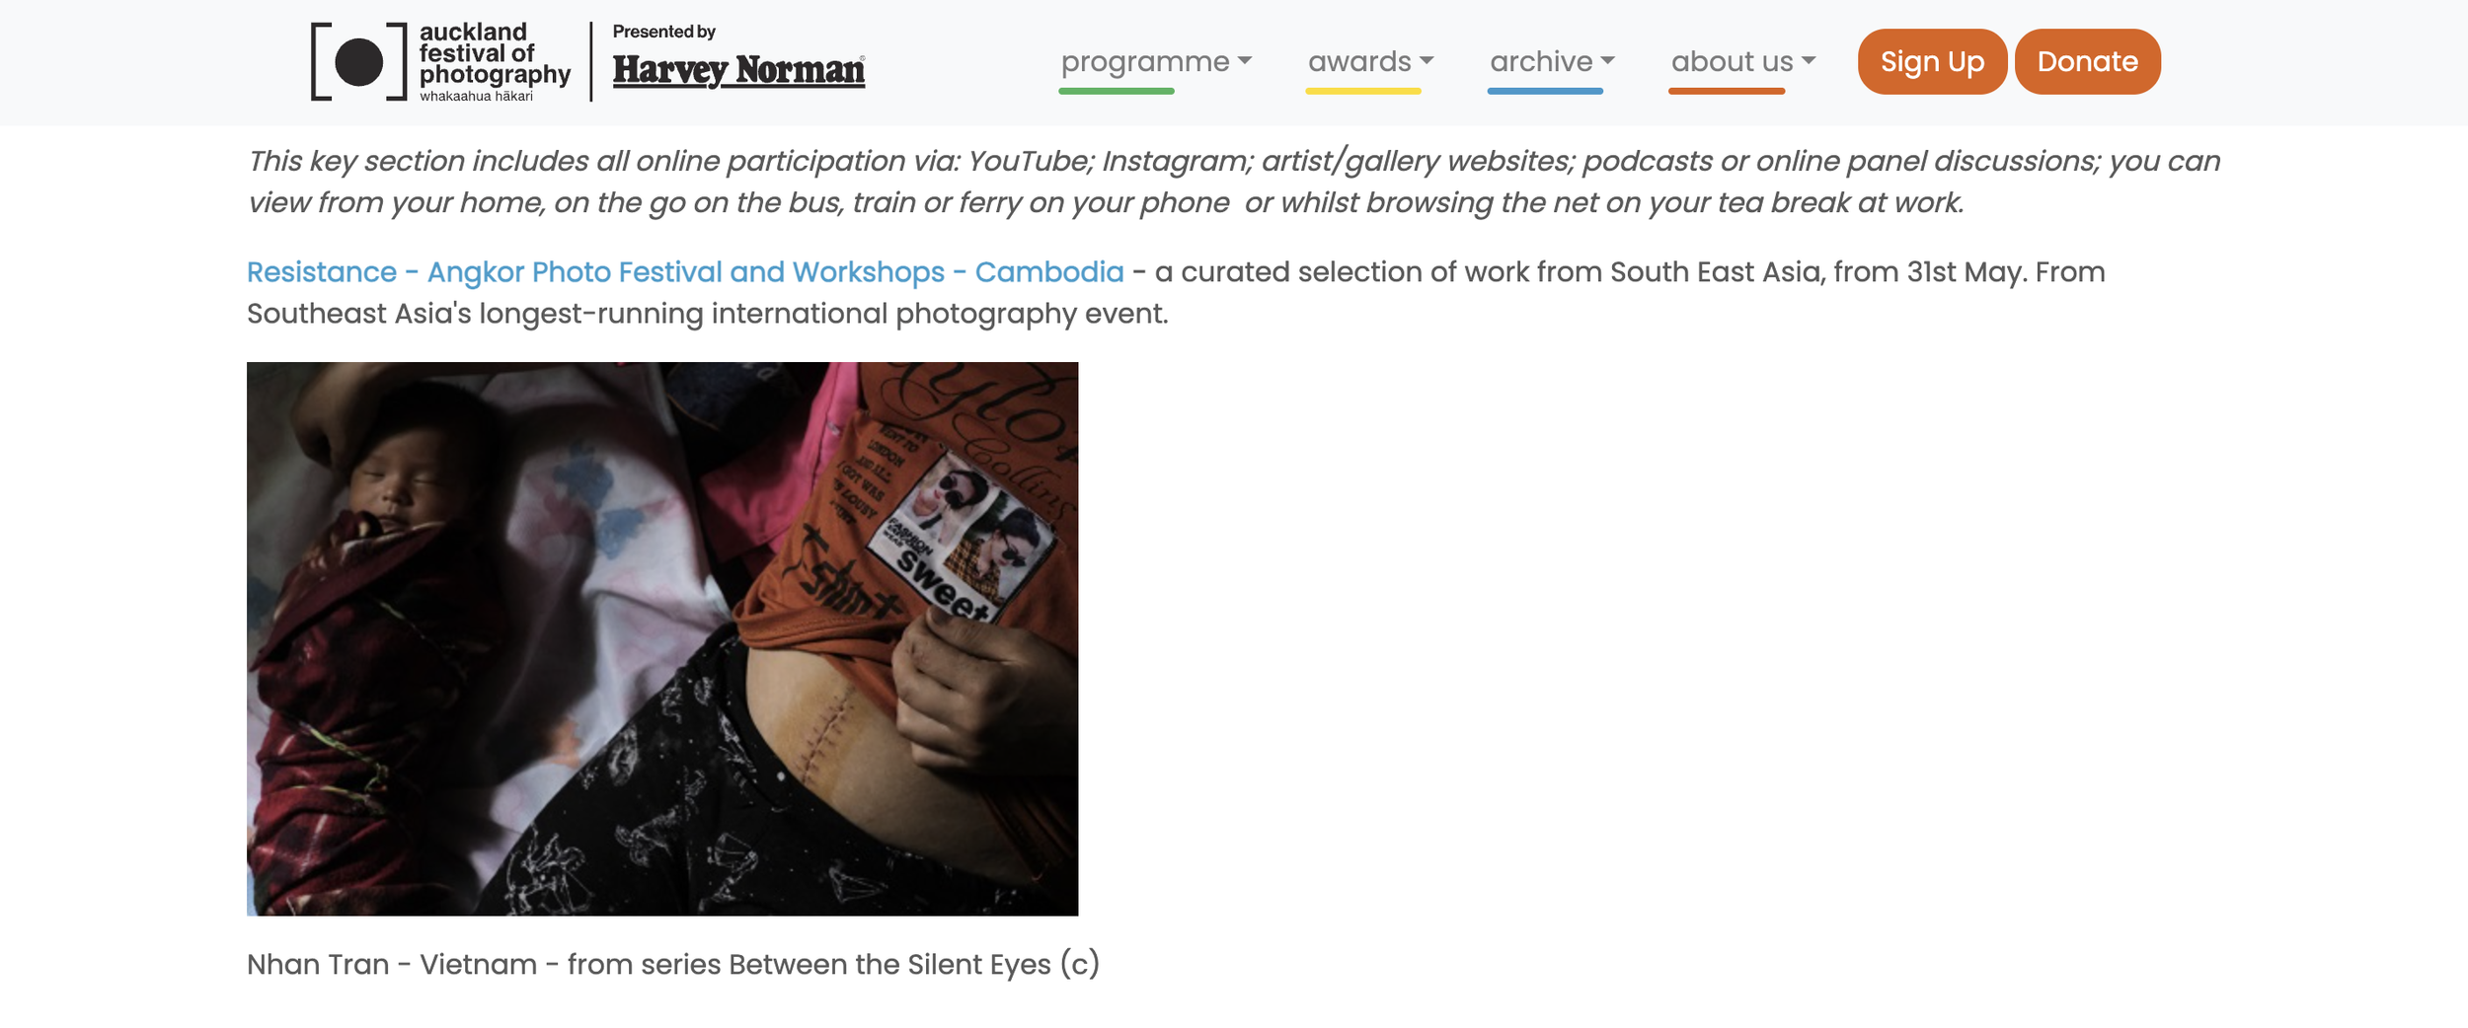Select the about us menu item
This screenshot has height=1028, width=2468.
click(x=1732, y=62)
